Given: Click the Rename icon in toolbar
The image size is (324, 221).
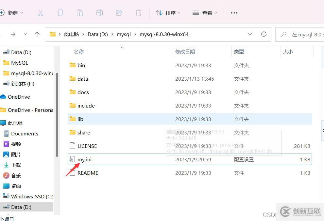Looking at the screenshot, I should (99, 13).
